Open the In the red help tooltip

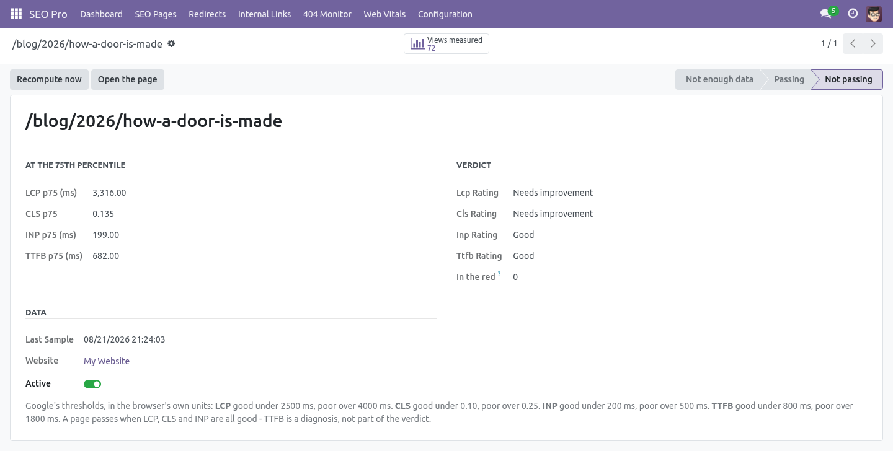click(499, 274)
